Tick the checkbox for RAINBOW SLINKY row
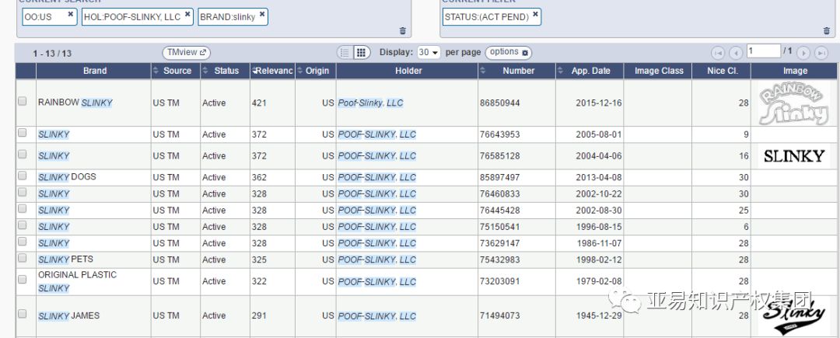840x338 pixels. 22,101
